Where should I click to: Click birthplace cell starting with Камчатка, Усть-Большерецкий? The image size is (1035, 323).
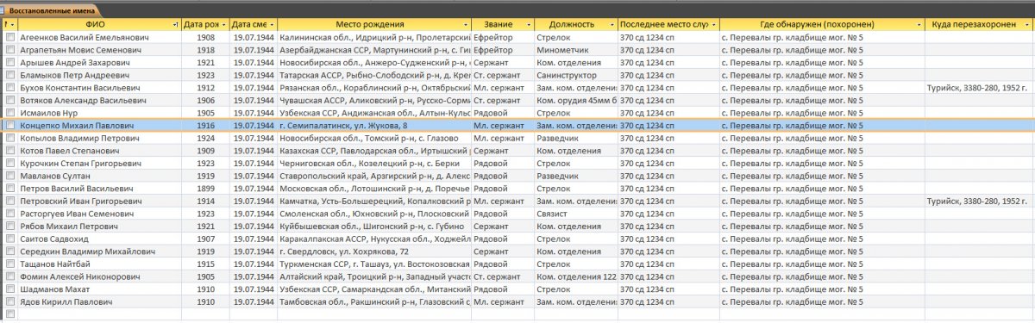pos(374,201)
